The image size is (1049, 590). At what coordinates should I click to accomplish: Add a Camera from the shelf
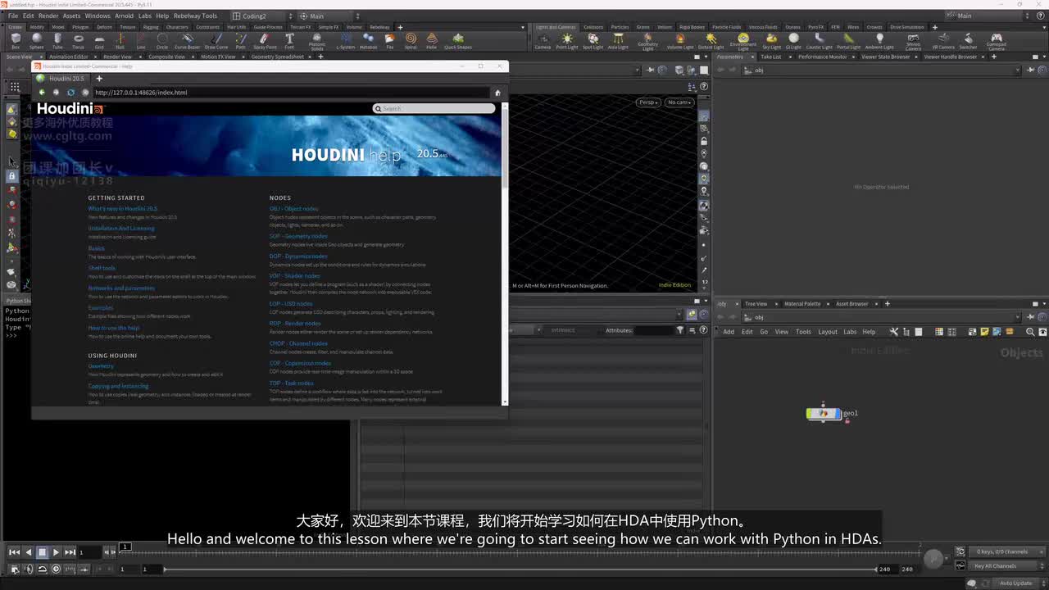(x=543, y=39)
